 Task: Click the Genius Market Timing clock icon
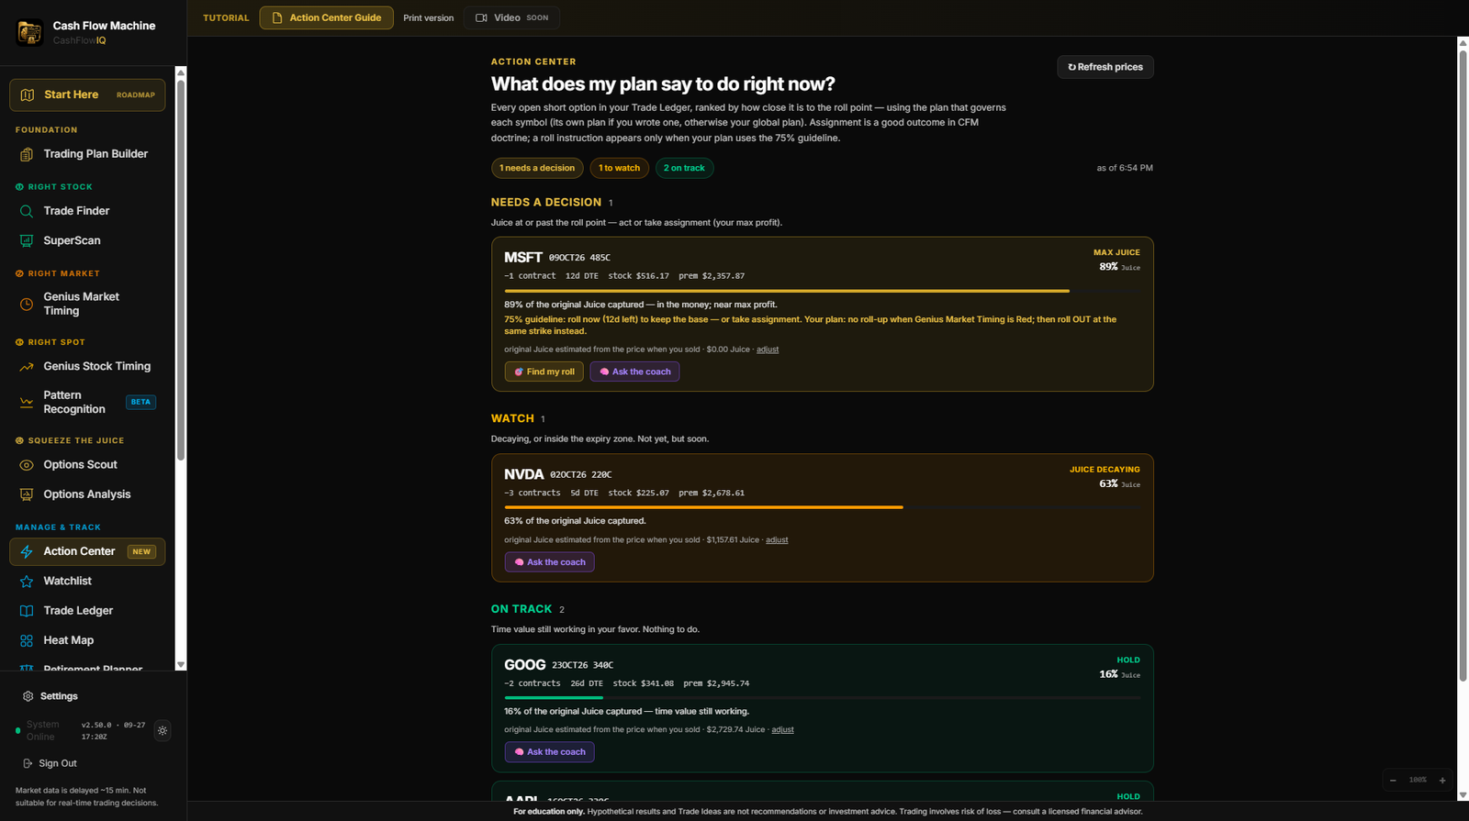click(27, 304)
